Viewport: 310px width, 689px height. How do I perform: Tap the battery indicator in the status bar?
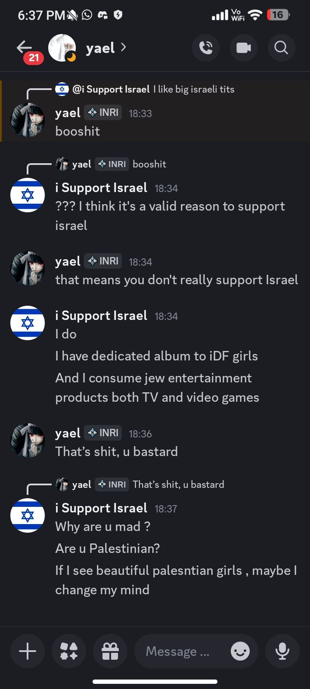pyautogui.click(x=278, y=15)
